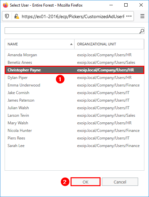This screenshot has height=197, width=149.
Task: Click the URL address bar
Action: 73,16
